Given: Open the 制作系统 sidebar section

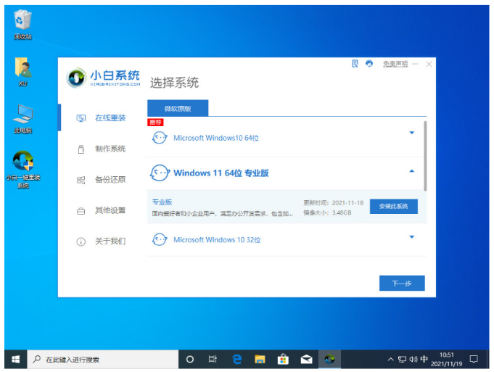Looking at the screenshot, I should point(110,149).
